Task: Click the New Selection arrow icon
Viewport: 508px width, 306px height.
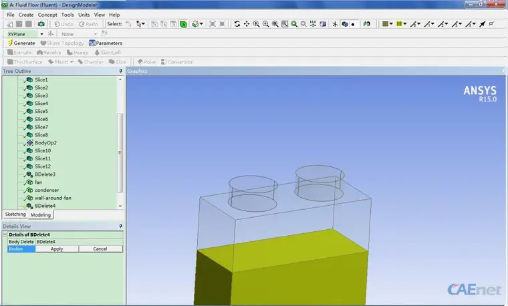Action: [128, 24]
